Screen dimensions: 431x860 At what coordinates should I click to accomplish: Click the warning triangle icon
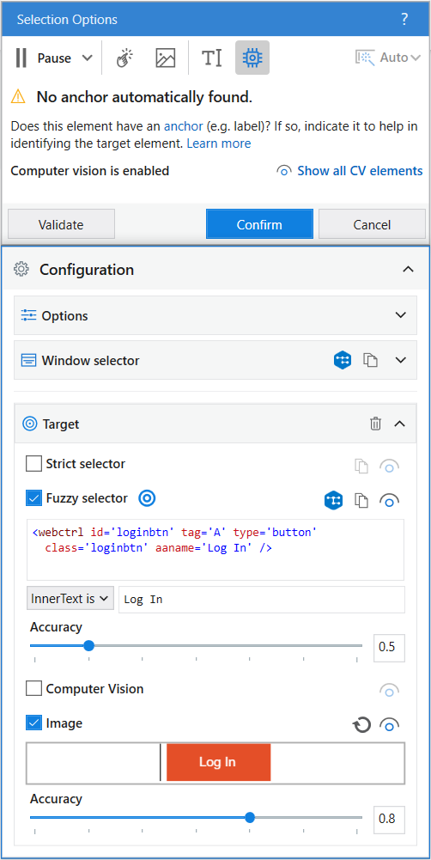(x=19, y=97)
